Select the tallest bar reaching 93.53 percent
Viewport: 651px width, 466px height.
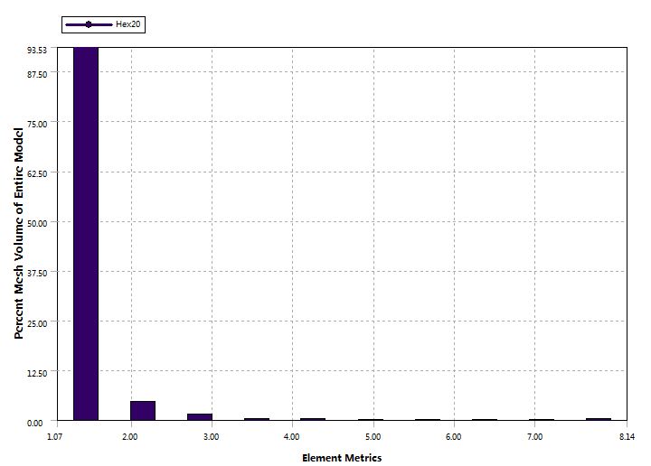click(86, 235)
